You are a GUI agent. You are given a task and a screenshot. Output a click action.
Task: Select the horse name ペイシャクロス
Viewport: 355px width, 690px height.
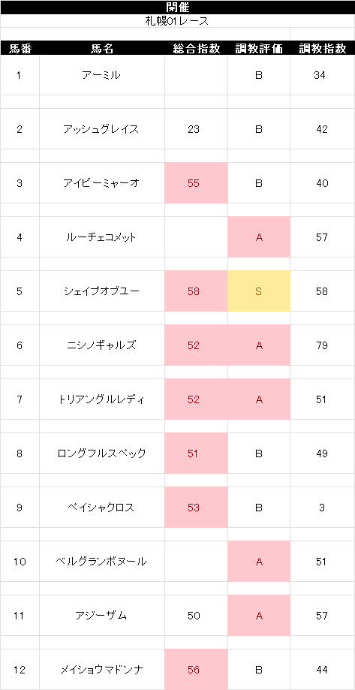[102, 508]
